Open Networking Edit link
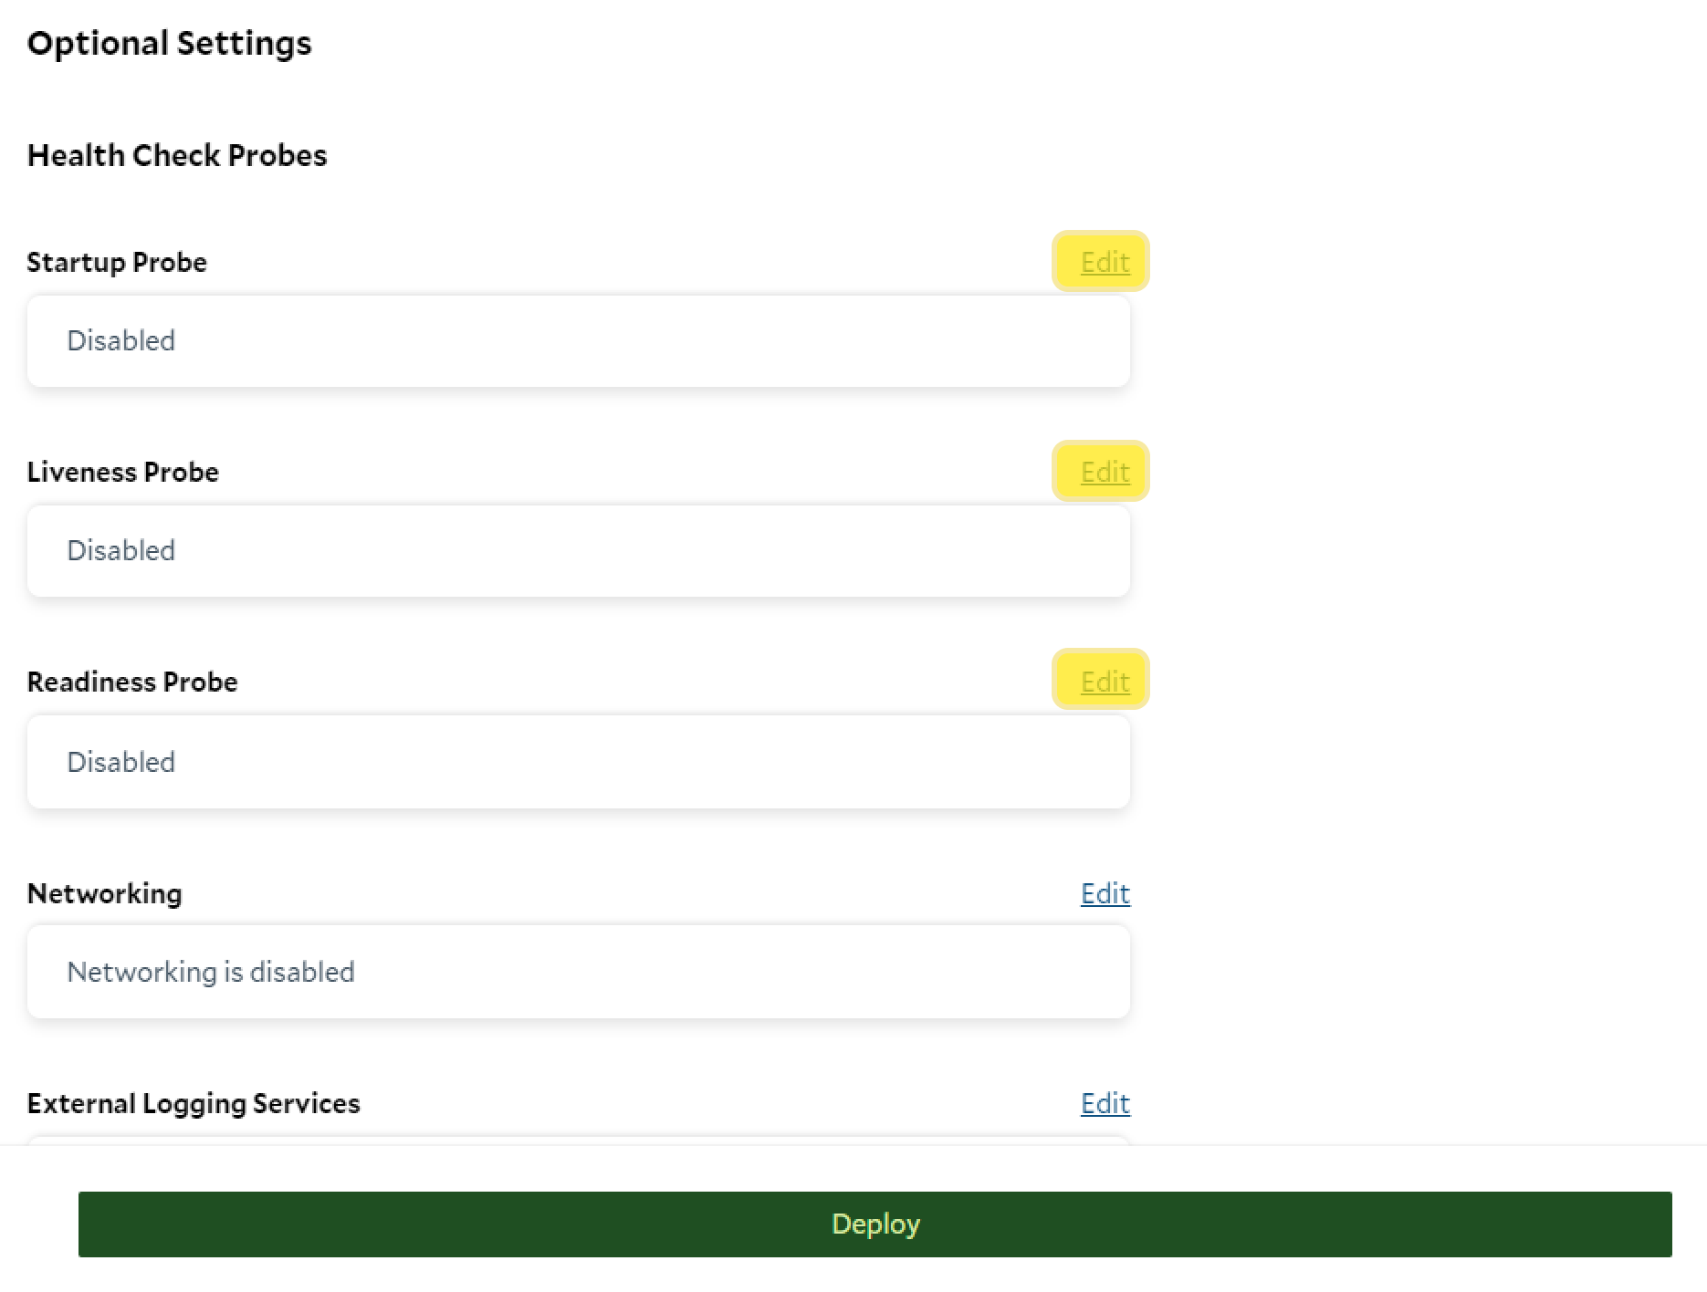The width and height of the screenshot is (1707, 1292). point(1105,894)
